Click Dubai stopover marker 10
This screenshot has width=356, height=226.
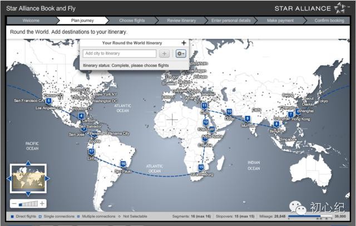coord(229,111)
